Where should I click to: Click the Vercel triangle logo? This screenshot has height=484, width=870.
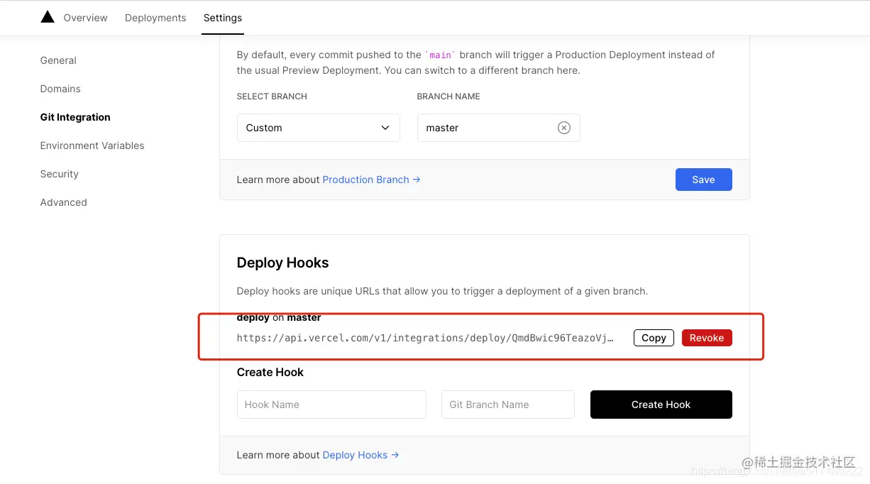coord(48,17)
